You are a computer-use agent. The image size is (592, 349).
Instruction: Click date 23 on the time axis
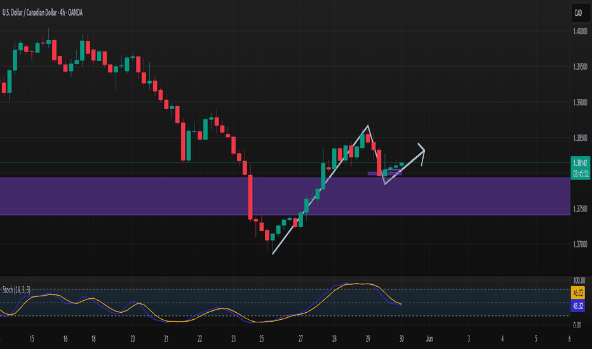click(233, 339)
